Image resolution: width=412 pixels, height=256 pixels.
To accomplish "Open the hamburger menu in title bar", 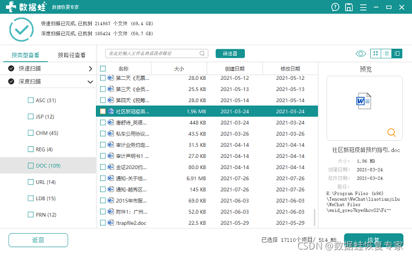I will [x=363, y=7].
